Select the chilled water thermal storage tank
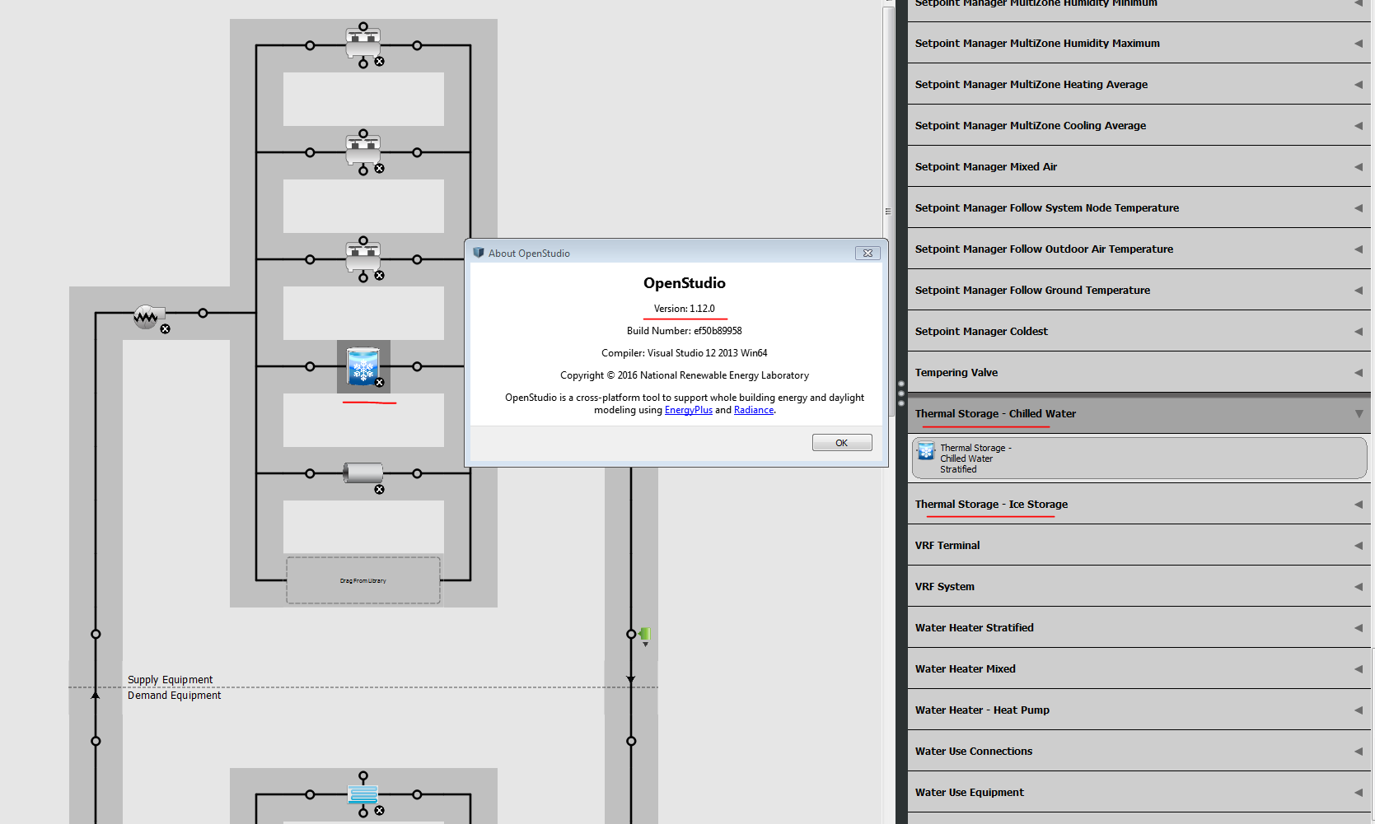1375x824 pixels. 363,366
